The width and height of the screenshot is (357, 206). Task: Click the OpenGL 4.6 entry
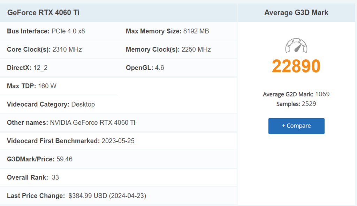click(x=159, y=68)
